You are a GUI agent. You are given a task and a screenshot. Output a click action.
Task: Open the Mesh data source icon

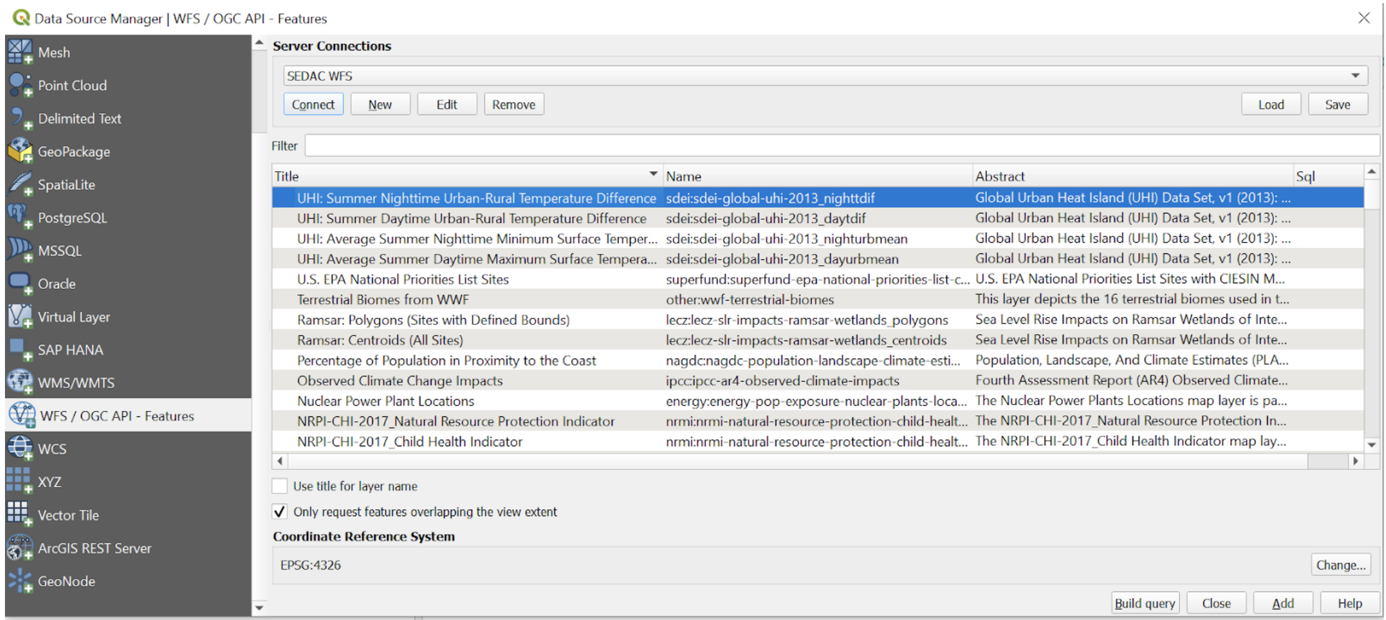click(20, 52)
